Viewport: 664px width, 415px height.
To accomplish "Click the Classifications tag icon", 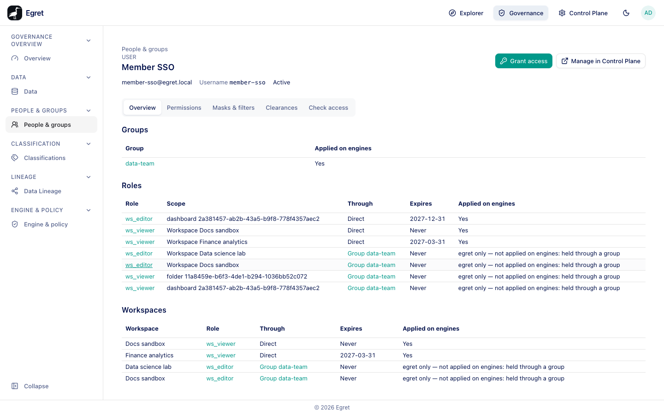I will (x=15, y=158).
